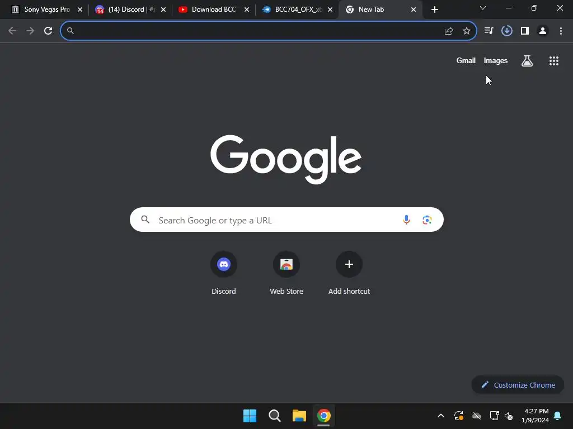Open the network display tray icon
Viewport: 573px width, 429px height.
click(495, 416)
